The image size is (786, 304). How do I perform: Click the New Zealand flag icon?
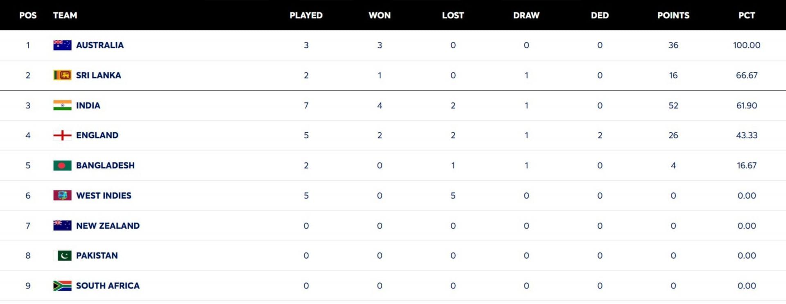point(62,226)
